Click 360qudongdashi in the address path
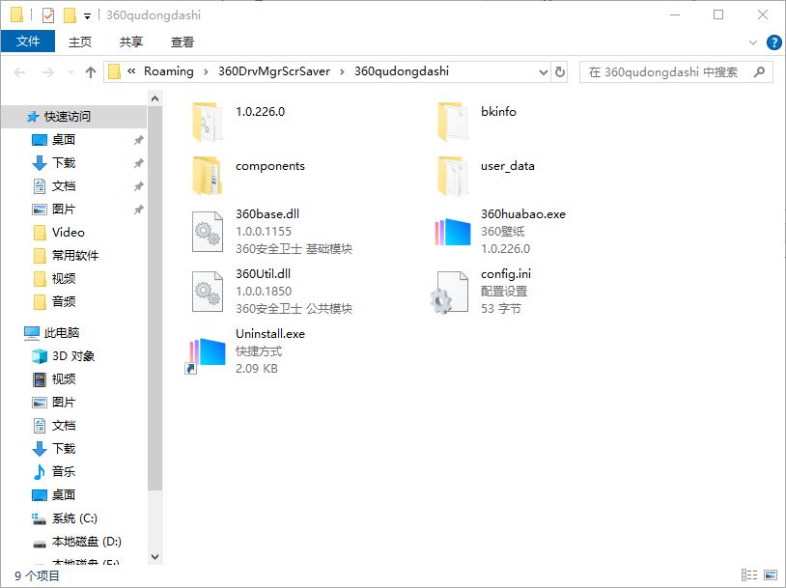 (x=402, y=71)
